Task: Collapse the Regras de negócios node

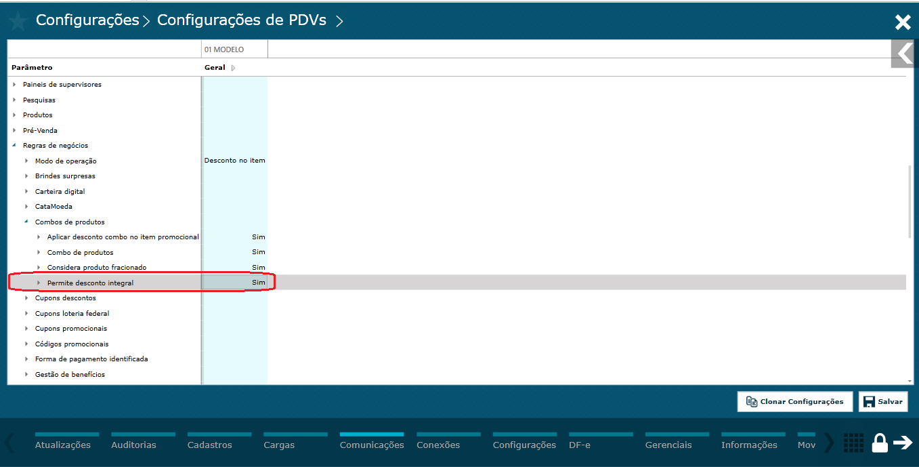Action: coord(14,146)
